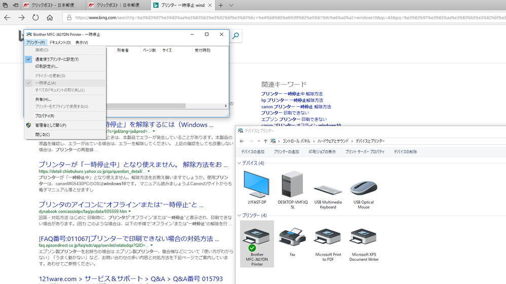
Task: Click the browser back arrow icon
Action: (x=7, y=18)
